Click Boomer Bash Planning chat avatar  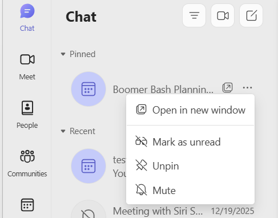tap(88, 89)
